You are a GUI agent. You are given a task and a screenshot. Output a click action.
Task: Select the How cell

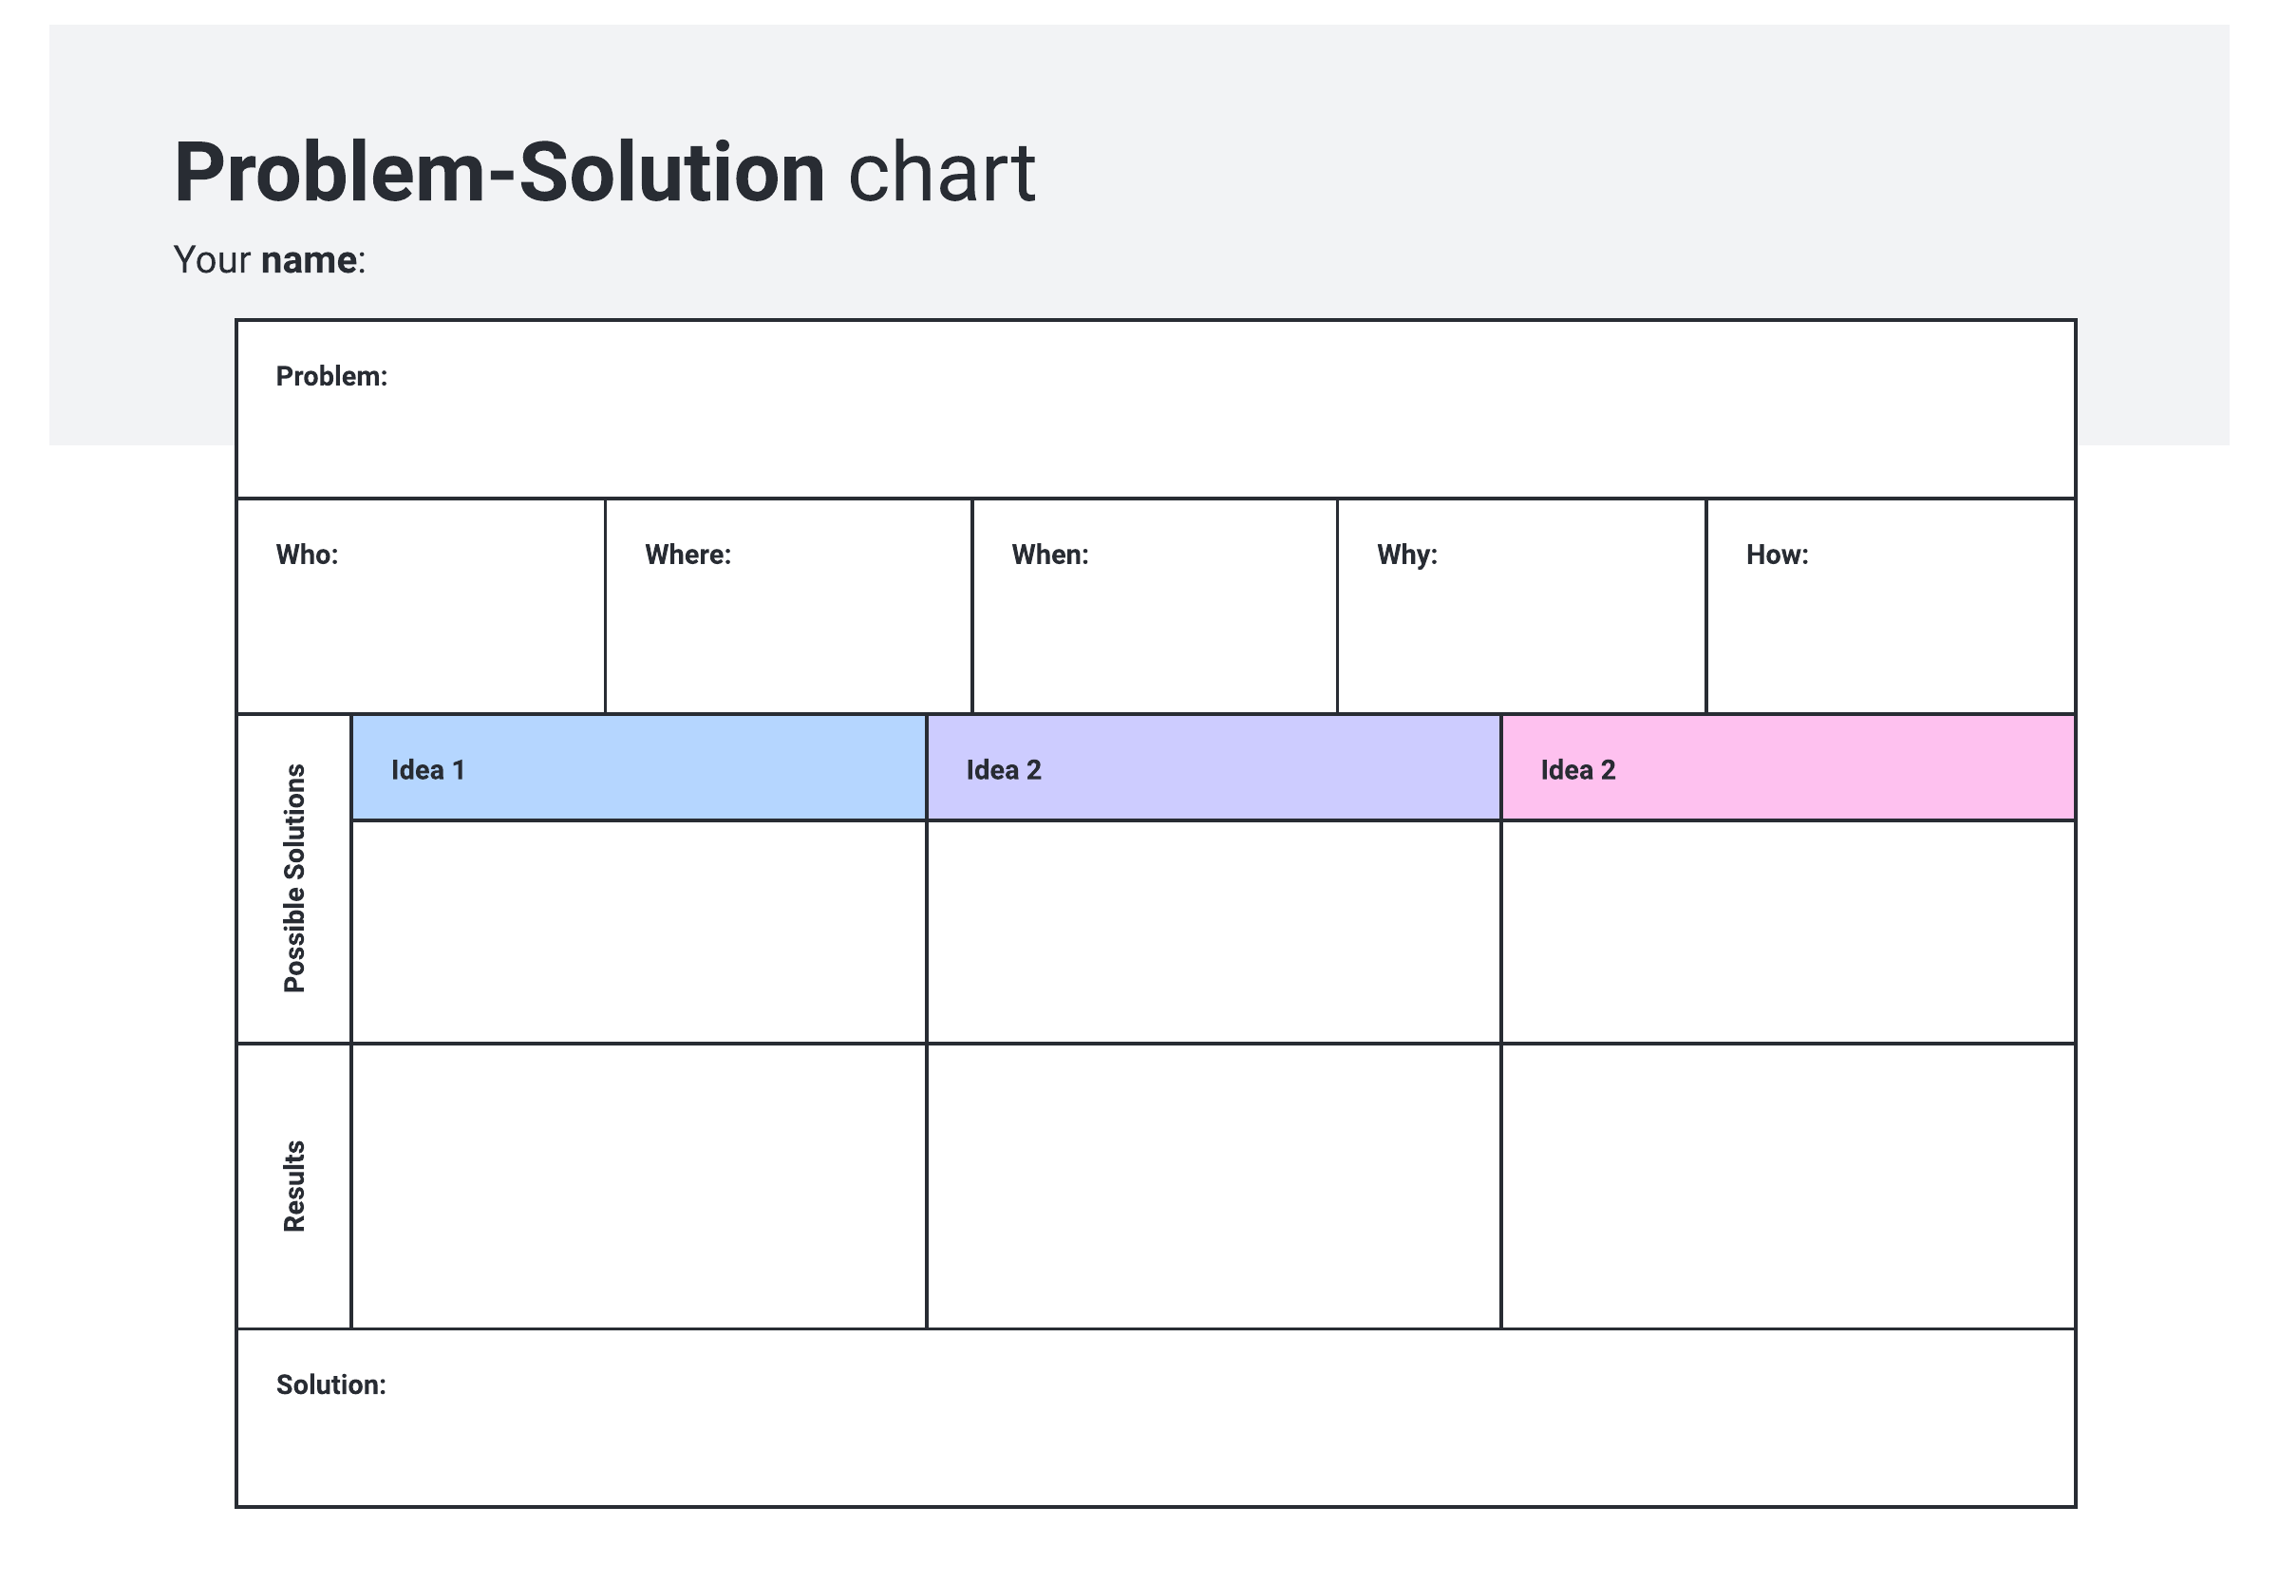(x=1890, y=606)
